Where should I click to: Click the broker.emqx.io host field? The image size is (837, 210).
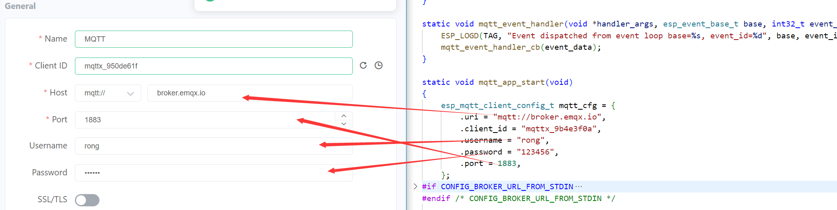pyautogui.click(x=250, y=93)
